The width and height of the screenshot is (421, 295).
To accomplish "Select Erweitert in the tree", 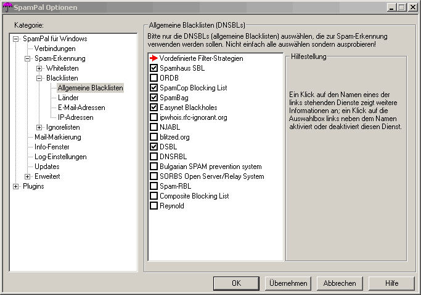I will click(x=47, y=176).
